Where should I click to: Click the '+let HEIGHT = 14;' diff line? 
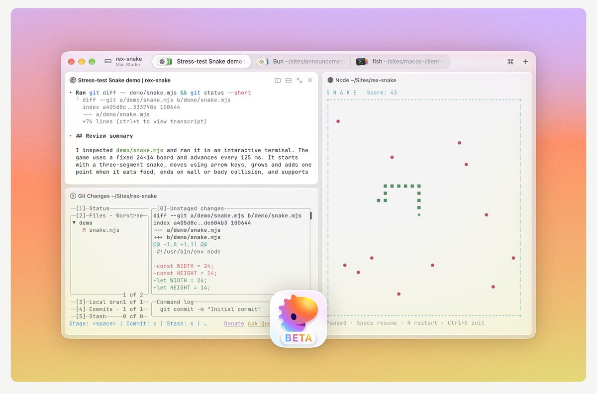[182, 288]
